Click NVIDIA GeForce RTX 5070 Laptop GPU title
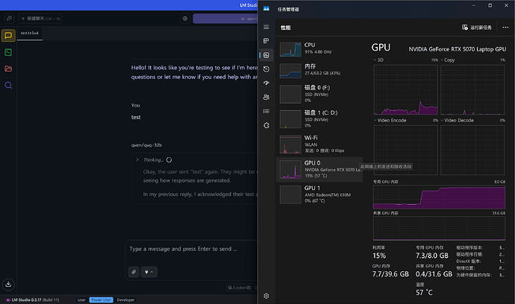 (x=458, y=49)
